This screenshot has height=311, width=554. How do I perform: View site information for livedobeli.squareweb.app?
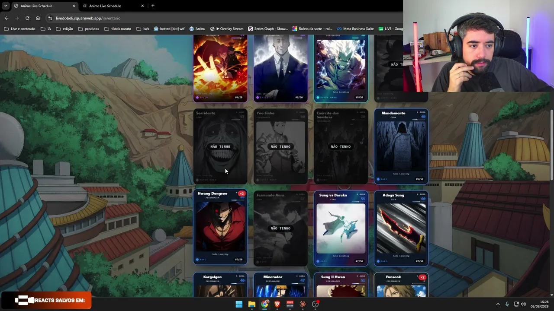(x=50, y=18)
